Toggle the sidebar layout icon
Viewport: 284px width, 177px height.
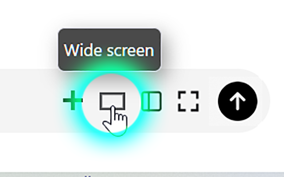click(x=151, y=101)
